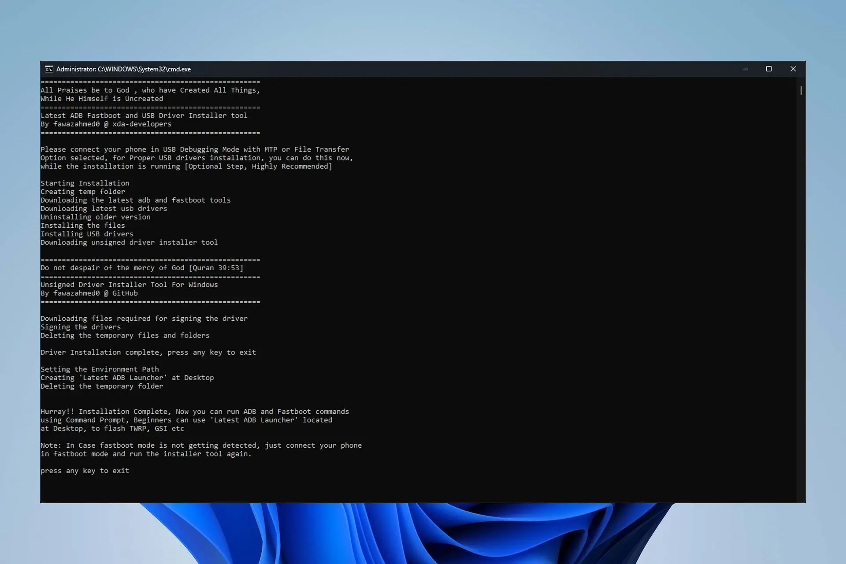Click line 'Latest ADB Fastboot and USB Driver Installer tool'
Screen dimensions: 846x564
pyautogui.click(x=144, y=115)
